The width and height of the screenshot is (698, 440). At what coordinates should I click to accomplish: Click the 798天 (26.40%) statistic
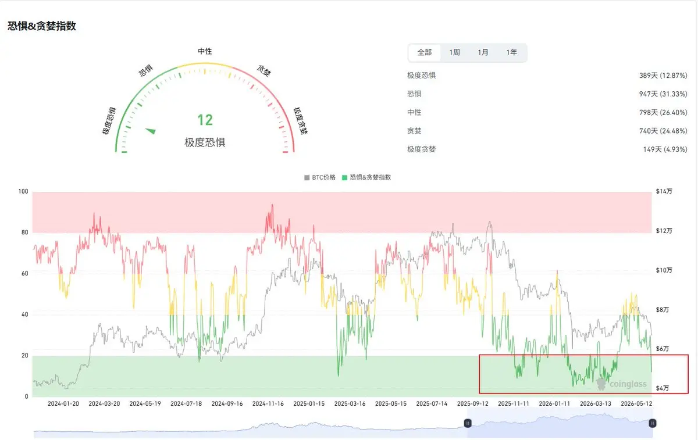point(663,113)
